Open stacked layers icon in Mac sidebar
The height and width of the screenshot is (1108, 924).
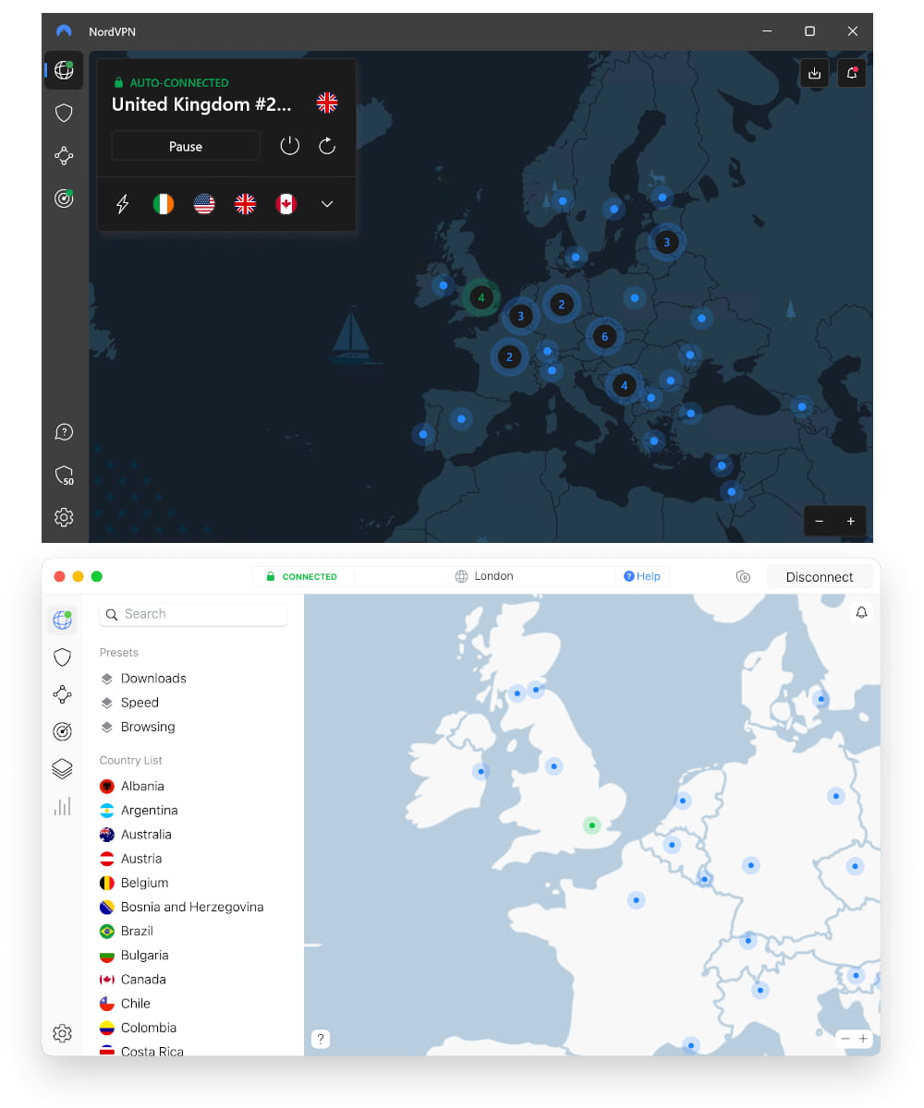62,768
